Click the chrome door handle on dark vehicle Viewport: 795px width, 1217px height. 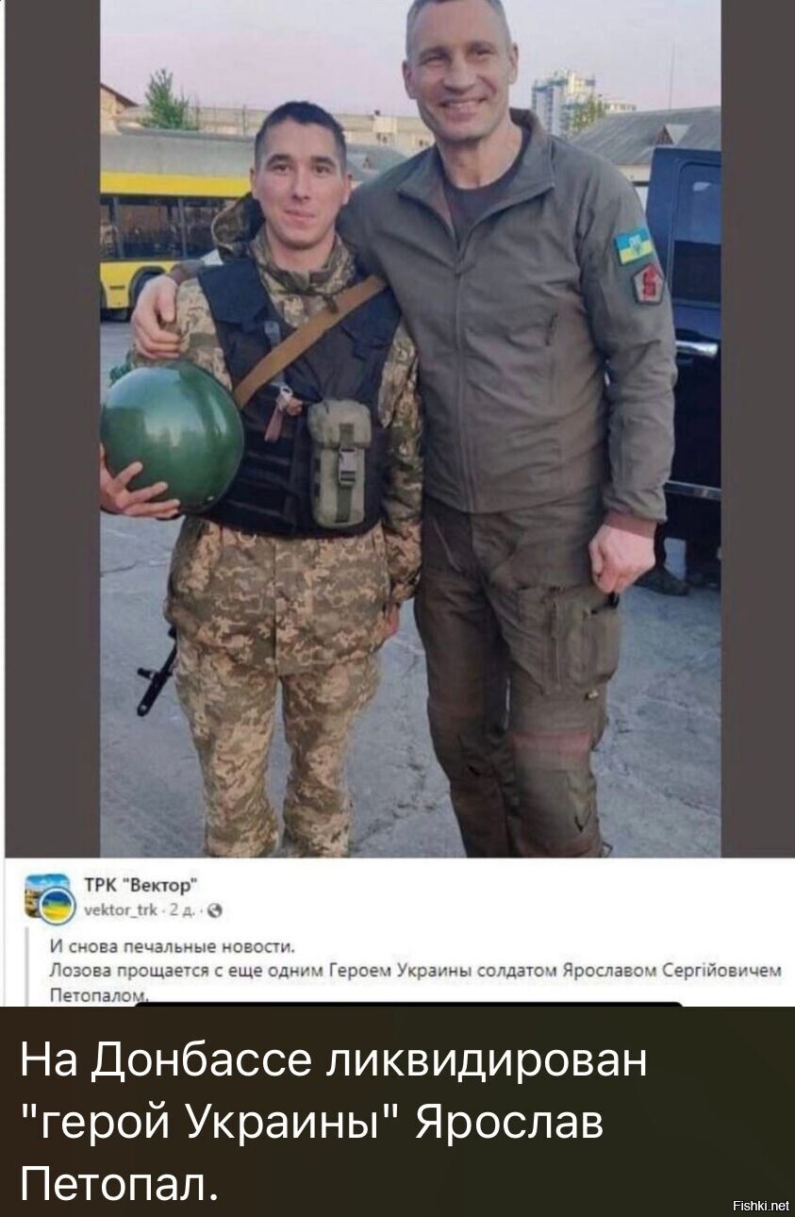click(696, 349)
